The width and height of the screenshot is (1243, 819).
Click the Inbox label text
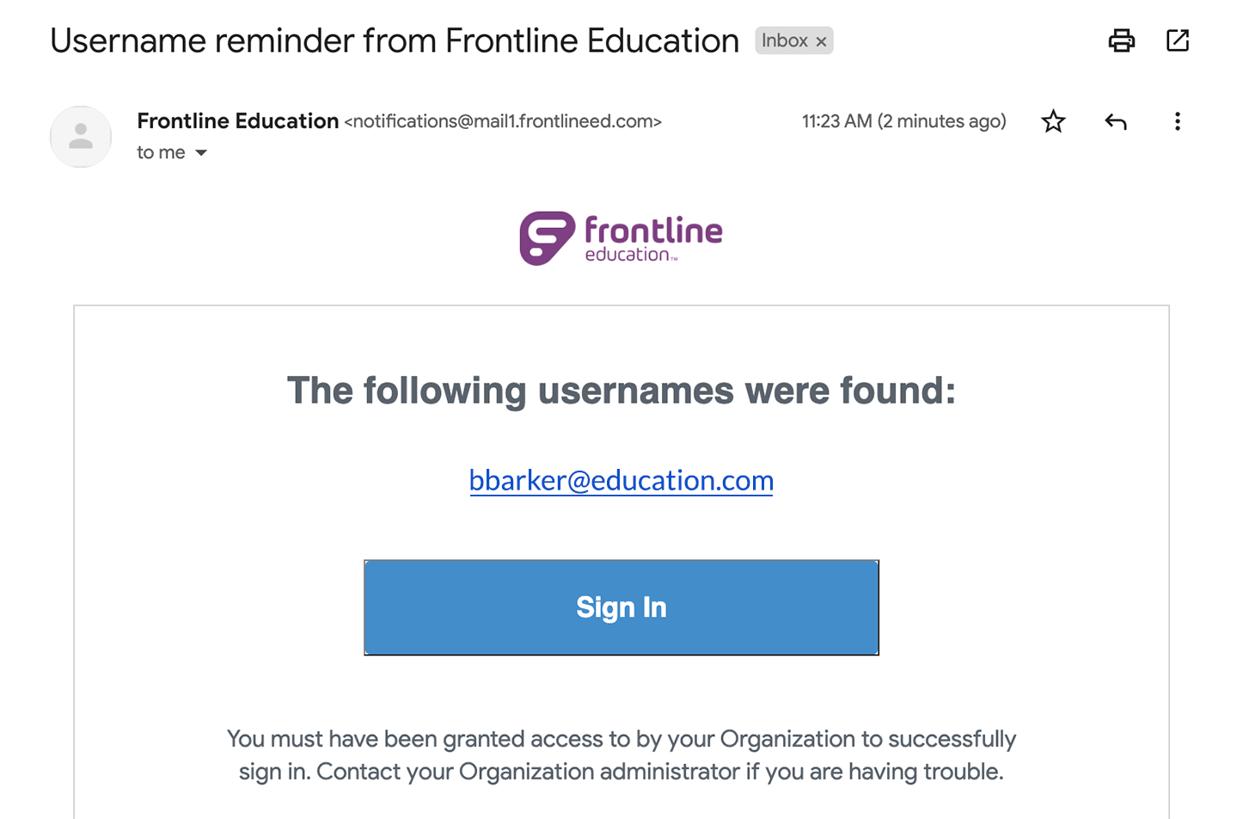point(784,40)
